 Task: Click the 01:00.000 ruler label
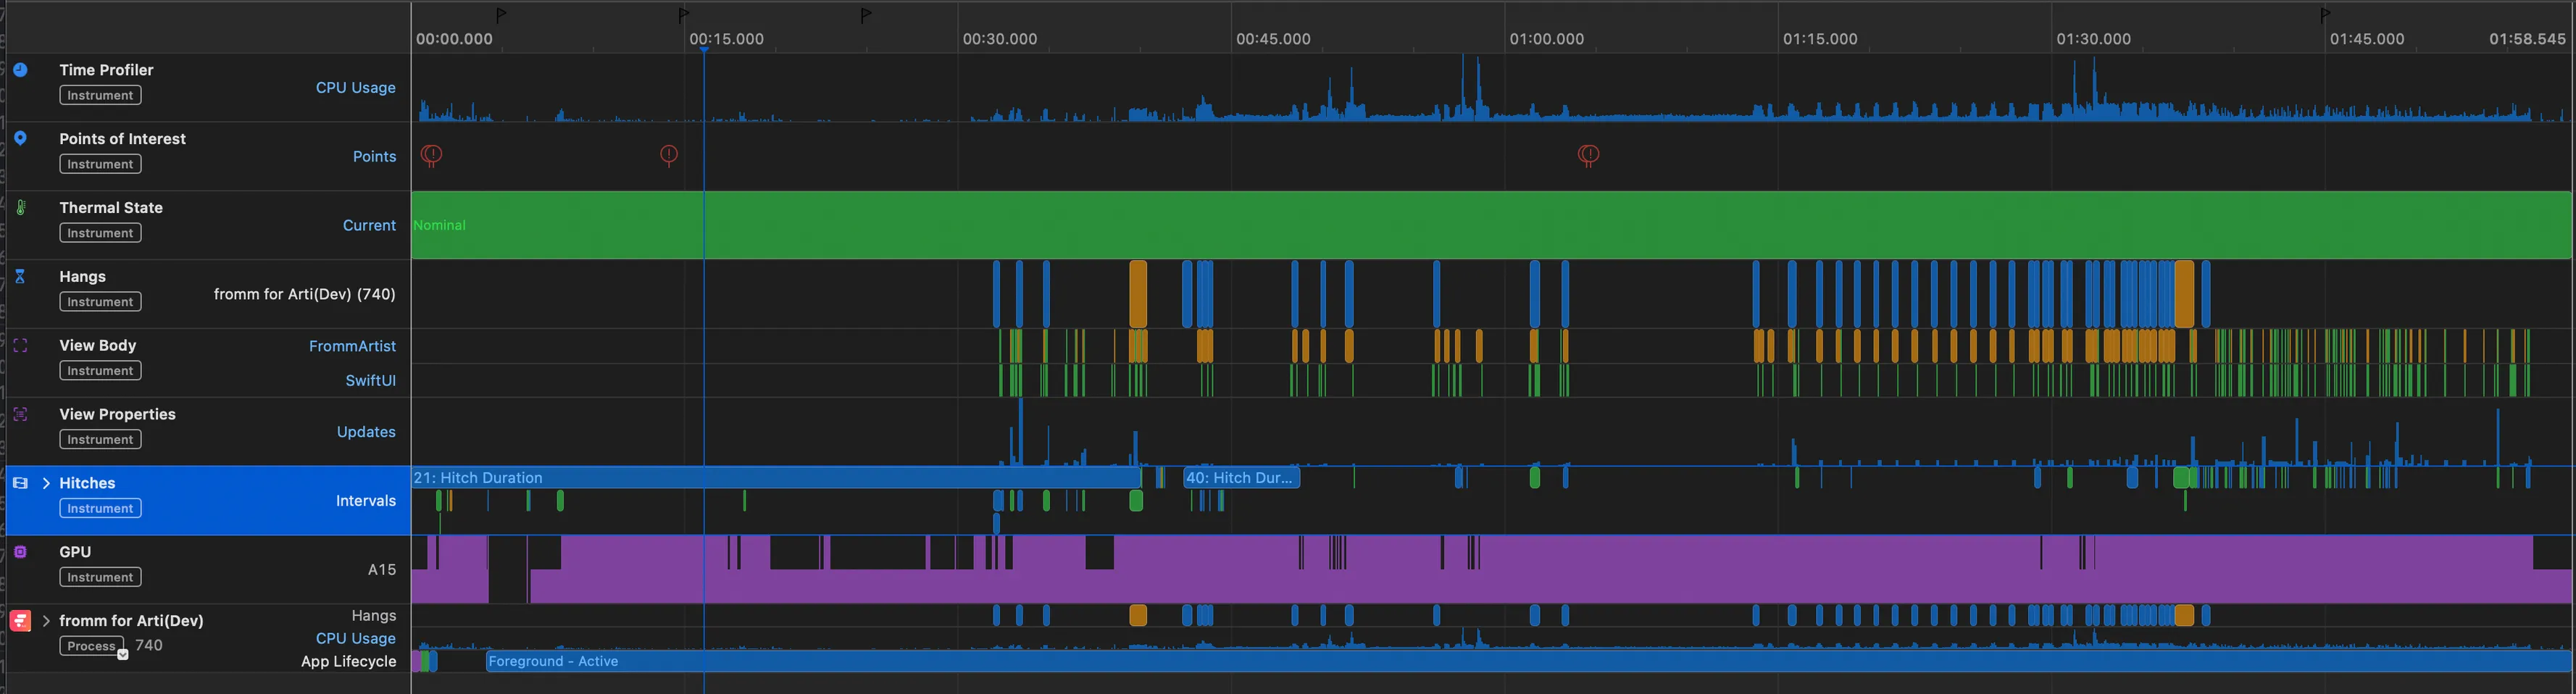1547,39
